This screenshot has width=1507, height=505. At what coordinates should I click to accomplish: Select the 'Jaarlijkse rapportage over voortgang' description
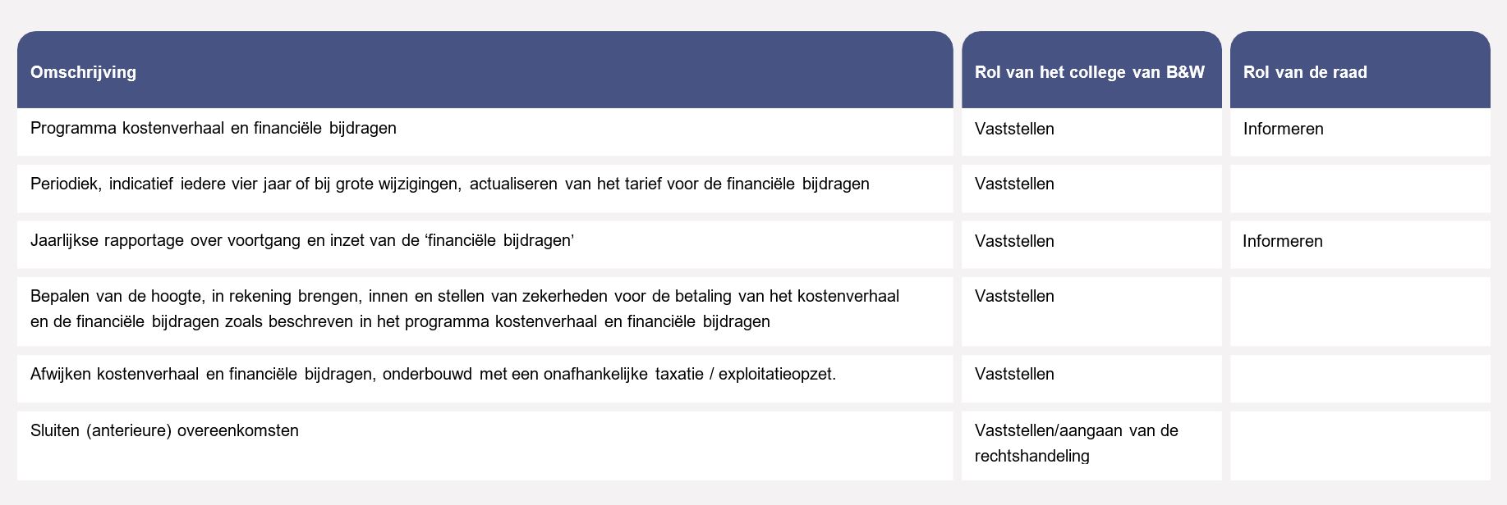pyautogui.click(x=301, y=241)
